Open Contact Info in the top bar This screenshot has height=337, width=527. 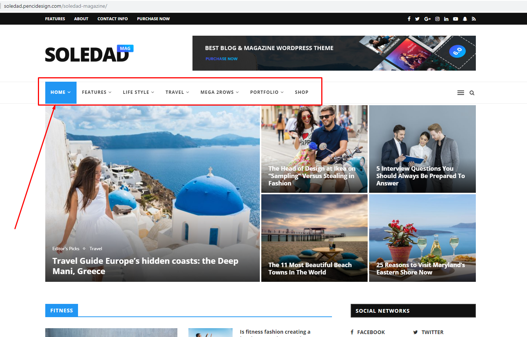click(113, 19)
